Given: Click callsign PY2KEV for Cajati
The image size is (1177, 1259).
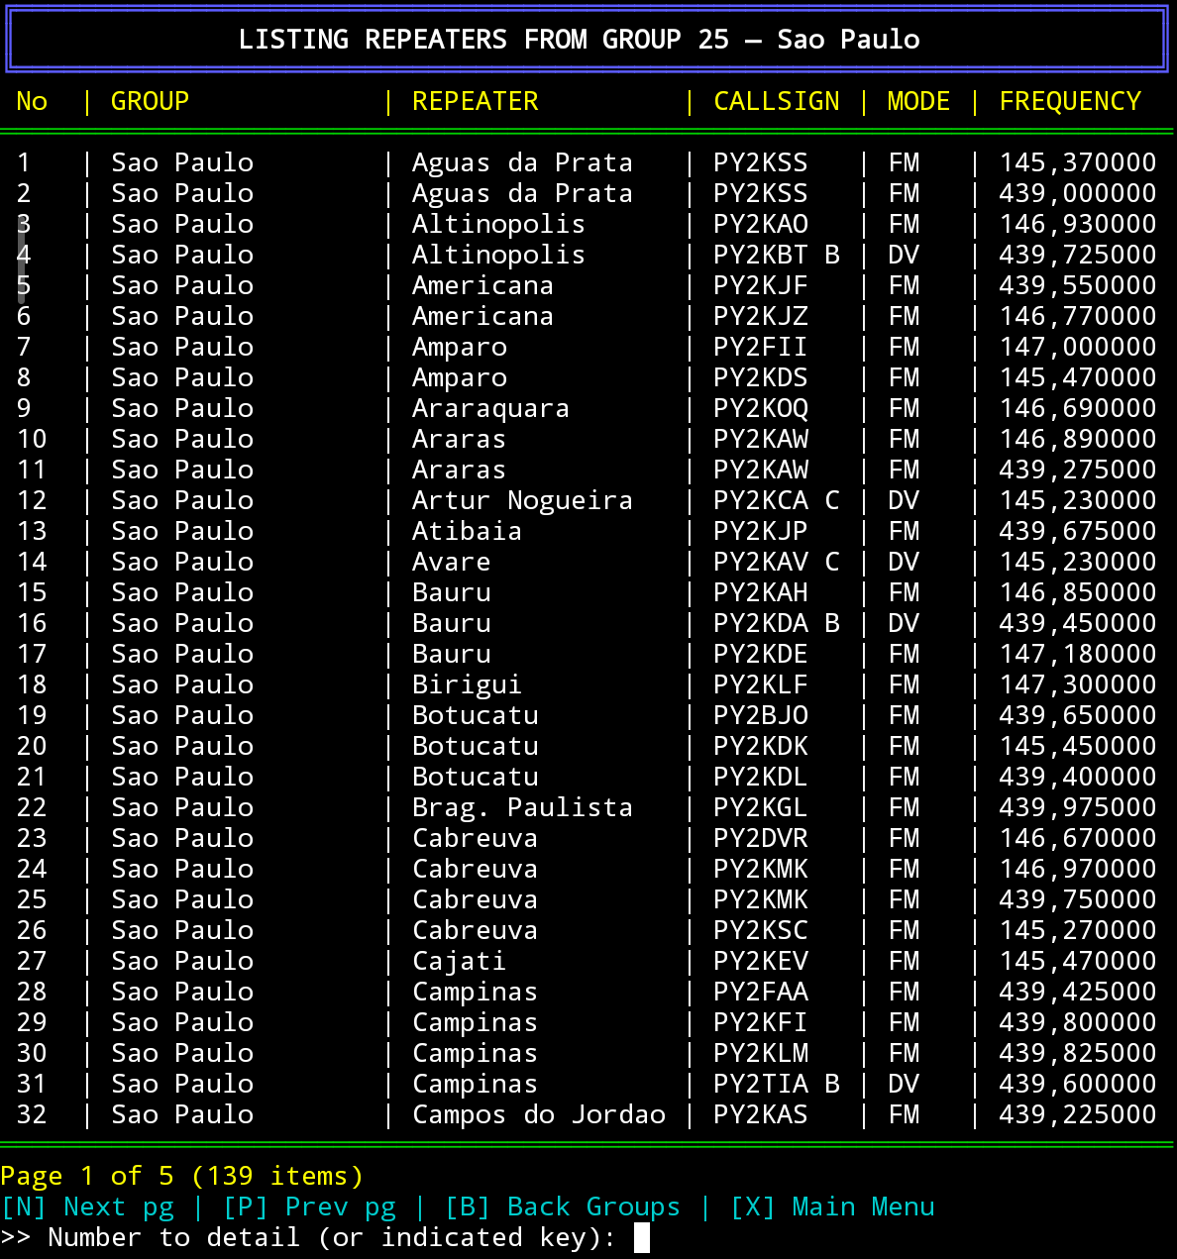Looking at the screenshot, I should point(761,961).
